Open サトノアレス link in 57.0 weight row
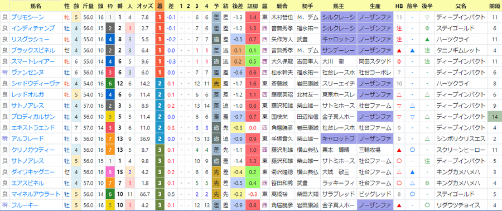The image size is (502, 211). click(27, 106)
